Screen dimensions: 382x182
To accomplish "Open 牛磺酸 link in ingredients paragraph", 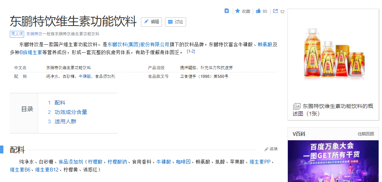I will pos(164,162).
